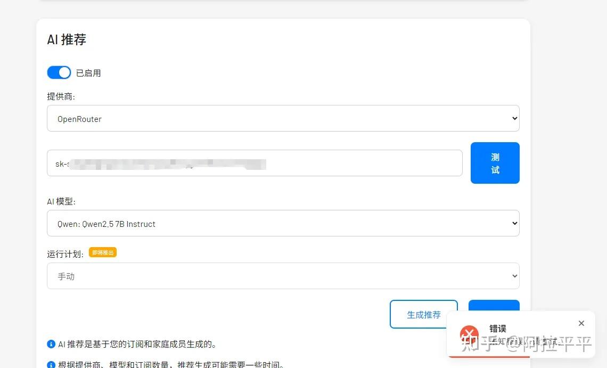The height and width of the screenshot is (368, 607).
Task: Dismiss the 错误 notification with X
Action: pyautogui.click(x=581, y=323)
